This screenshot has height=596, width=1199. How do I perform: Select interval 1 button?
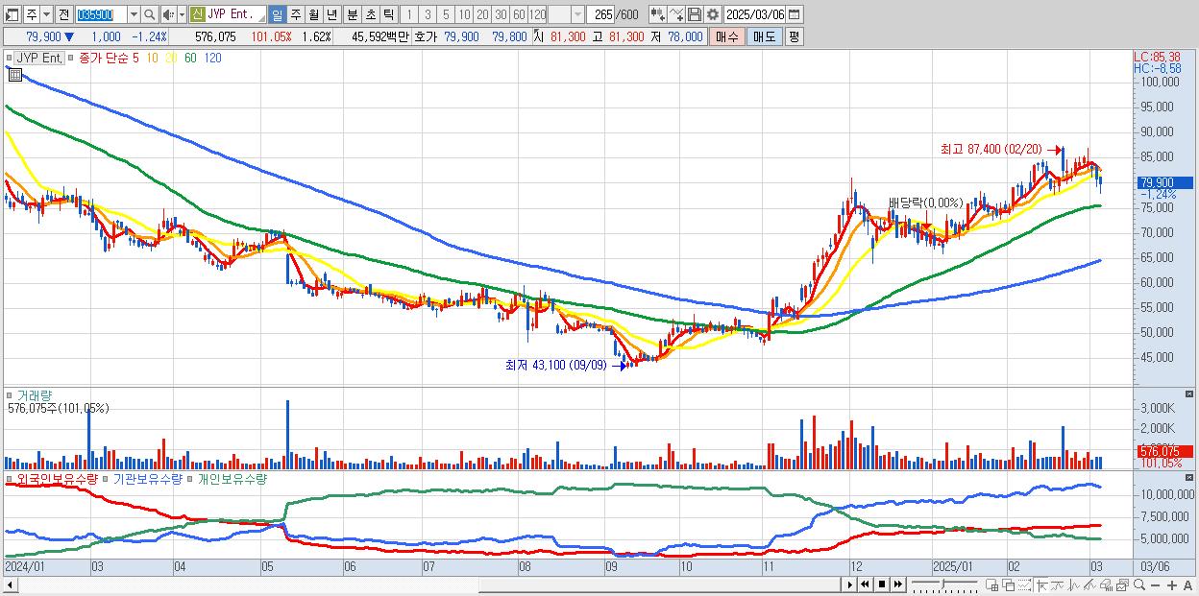click(408, 14)
